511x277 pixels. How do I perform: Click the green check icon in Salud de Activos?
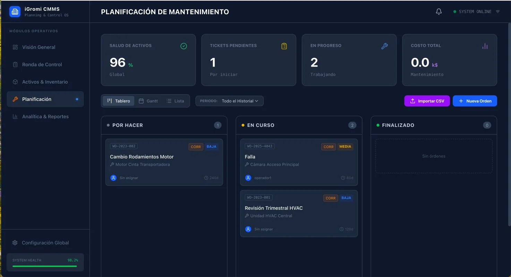click(x=184, y=46)
